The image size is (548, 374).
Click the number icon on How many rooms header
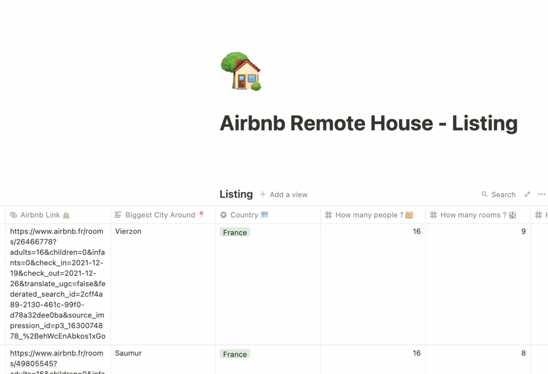(x=433, y=214)
